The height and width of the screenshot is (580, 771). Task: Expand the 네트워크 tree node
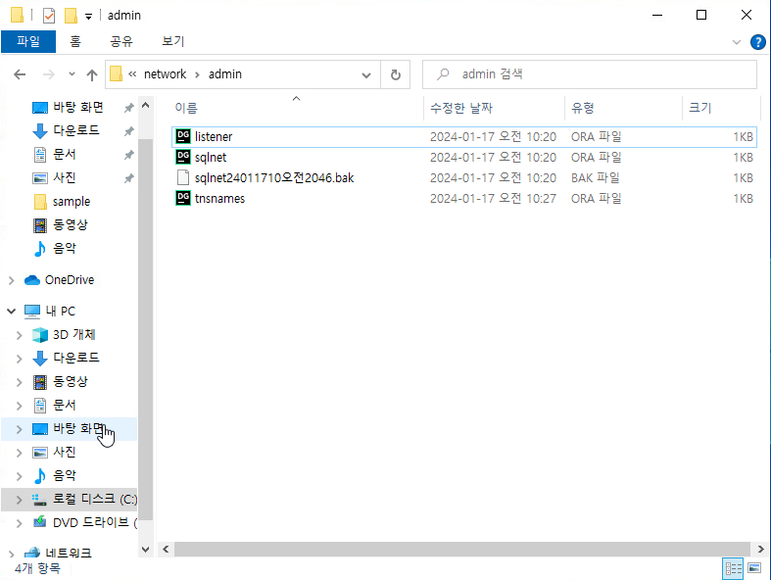coord(12,554)
